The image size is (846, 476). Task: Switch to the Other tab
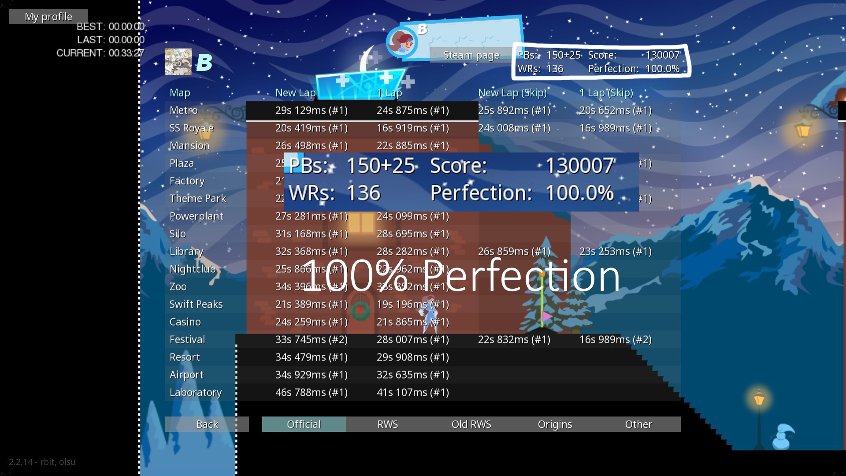point(638,424)
